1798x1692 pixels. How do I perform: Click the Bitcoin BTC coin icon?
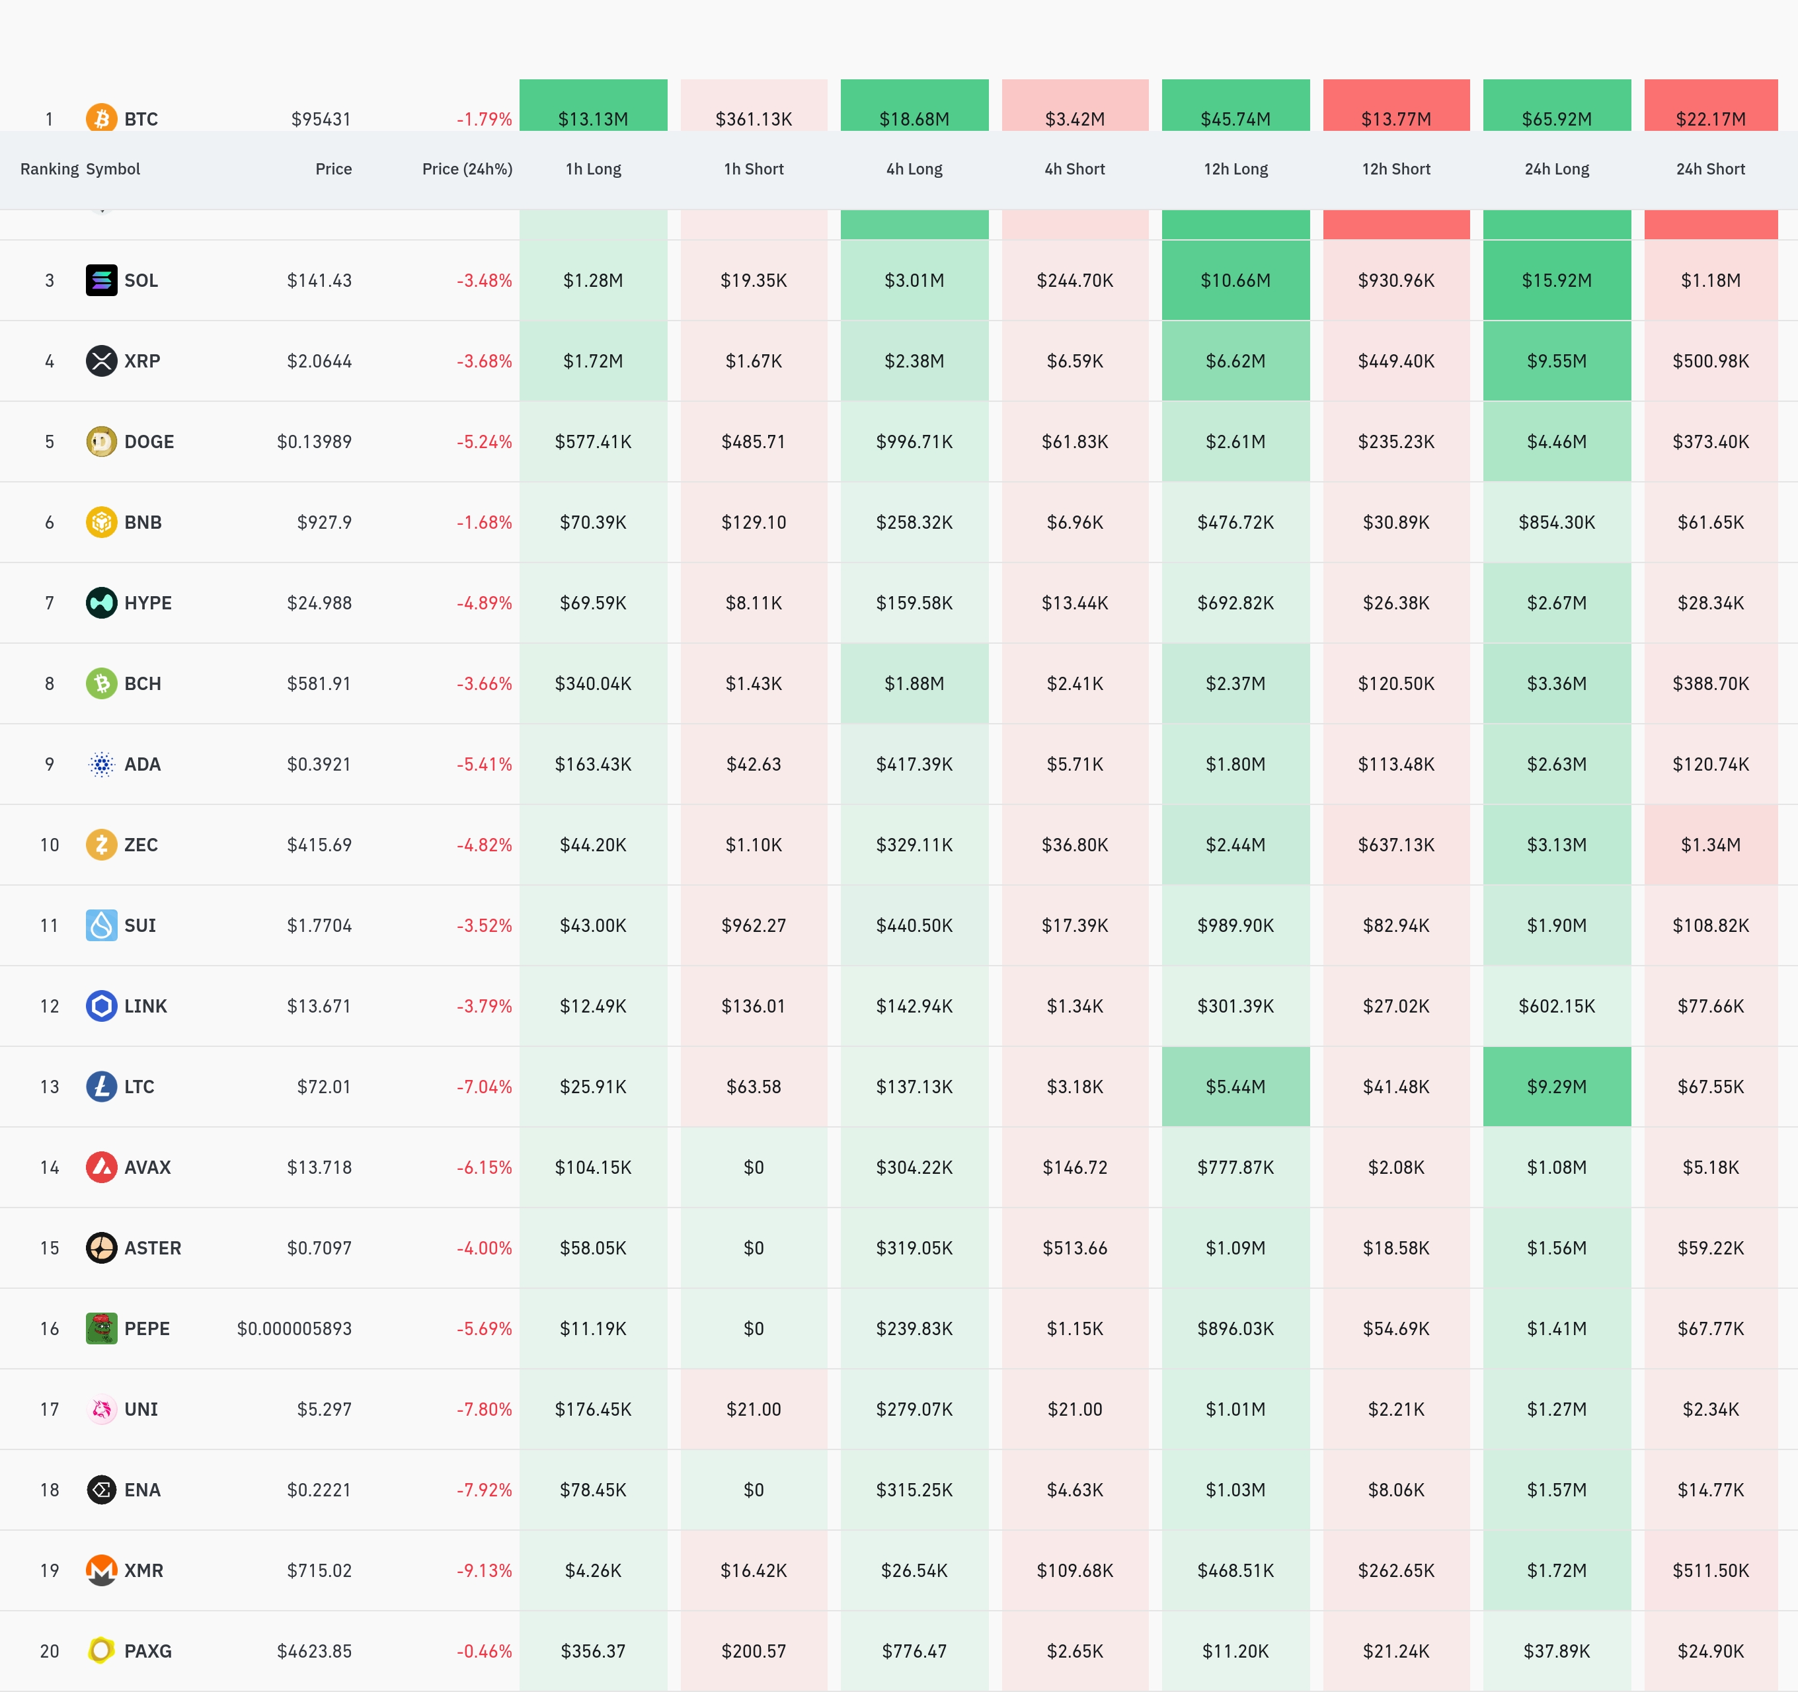(101, 118)
